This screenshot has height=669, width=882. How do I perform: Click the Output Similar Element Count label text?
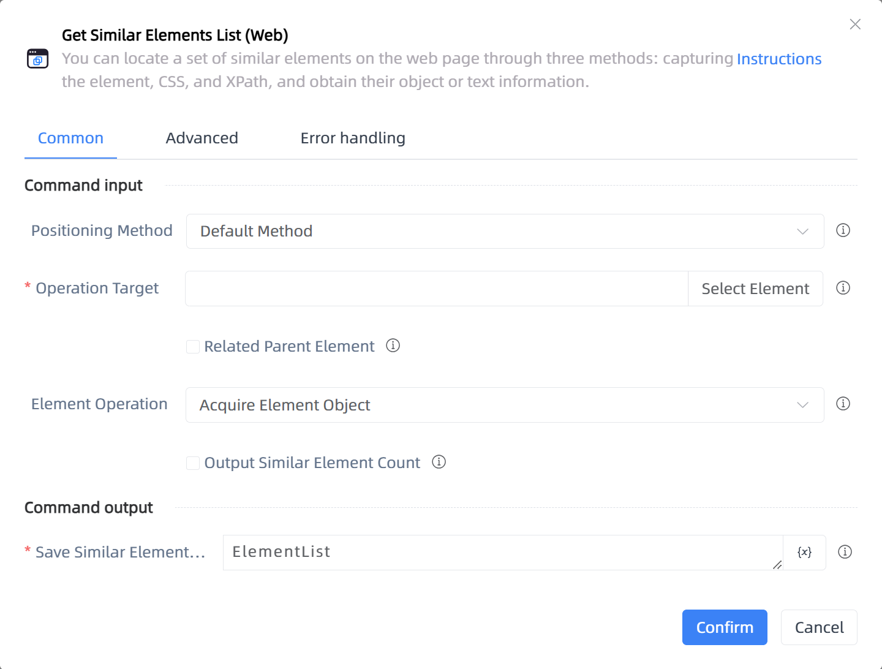point(312,463)
